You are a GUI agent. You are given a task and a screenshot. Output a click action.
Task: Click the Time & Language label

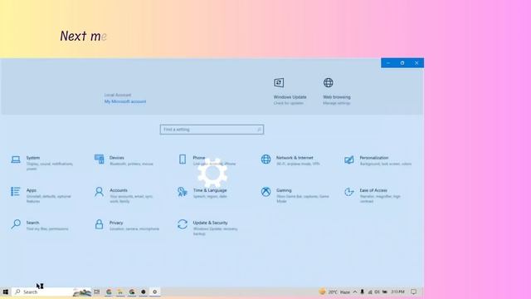tap(210, 190)
